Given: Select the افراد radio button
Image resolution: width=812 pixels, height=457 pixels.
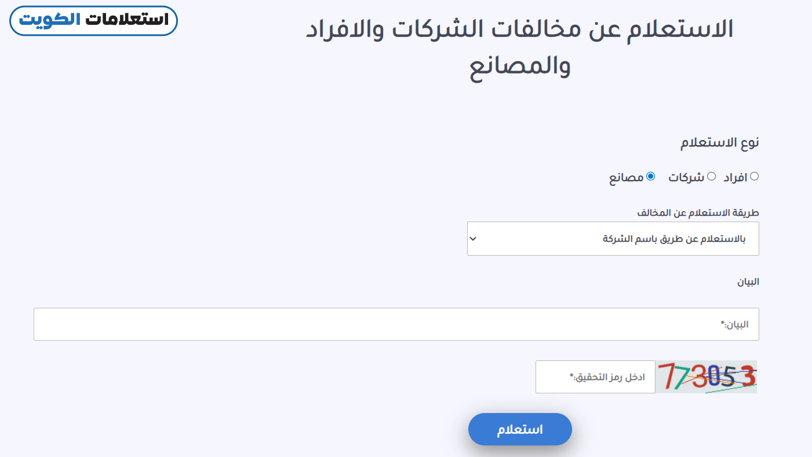Looking at the screenshot, I should [x=754, y=176].
